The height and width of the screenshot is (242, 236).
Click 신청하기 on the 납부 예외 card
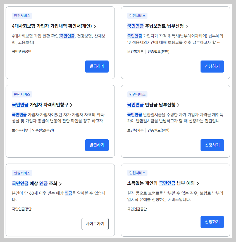point(212,222)
